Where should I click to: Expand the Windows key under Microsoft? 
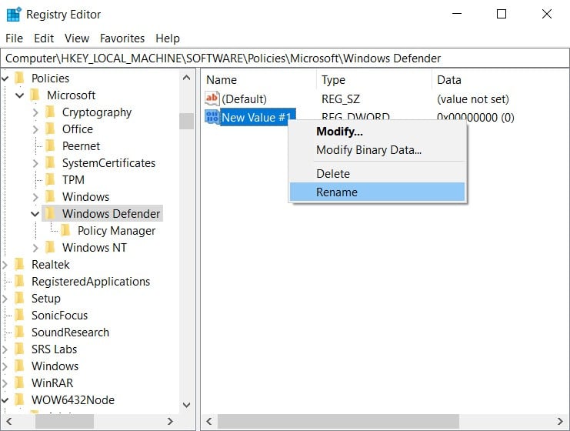tap(35, 197)
